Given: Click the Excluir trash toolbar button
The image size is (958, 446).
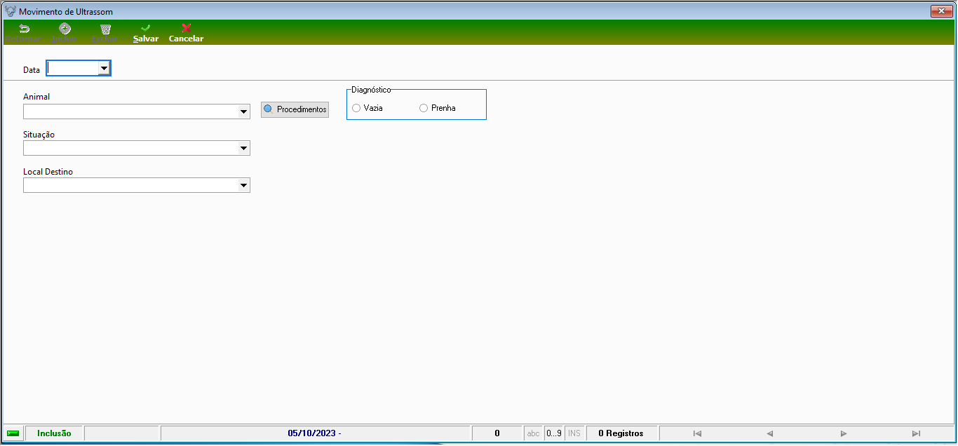Looking at the screenshot, I should 105,33.
